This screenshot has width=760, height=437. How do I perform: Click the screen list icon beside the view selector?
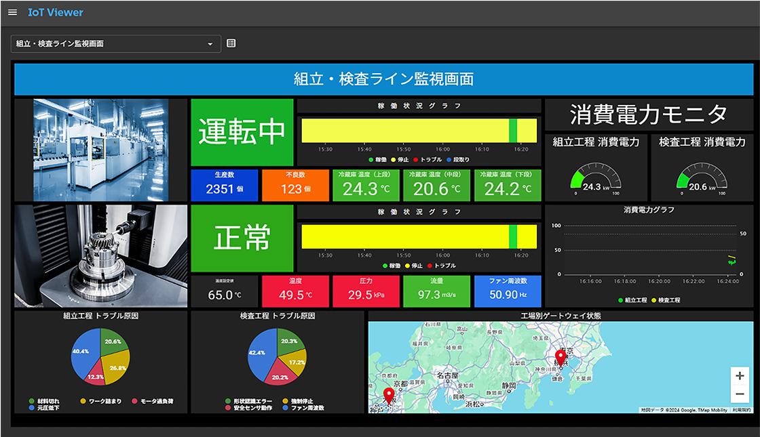[x=231, y=43]
